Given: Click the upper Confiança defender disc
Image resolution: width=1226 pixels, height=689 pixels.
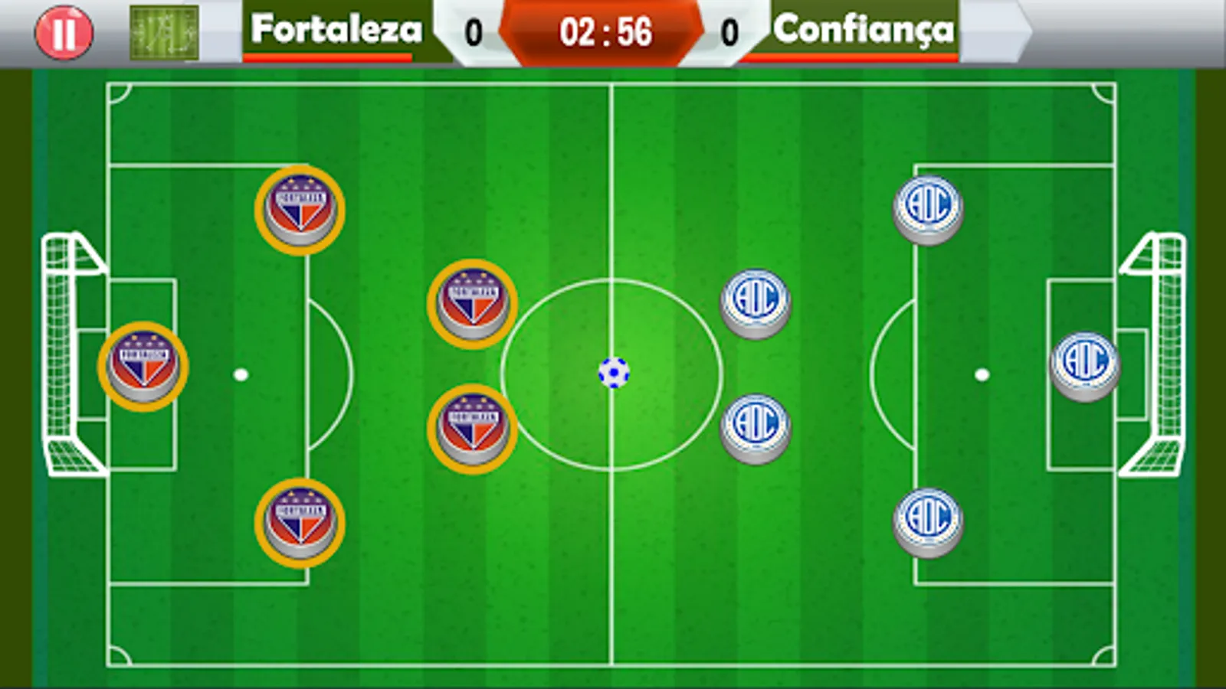Looking at the screenshot, I should (928, 210).
